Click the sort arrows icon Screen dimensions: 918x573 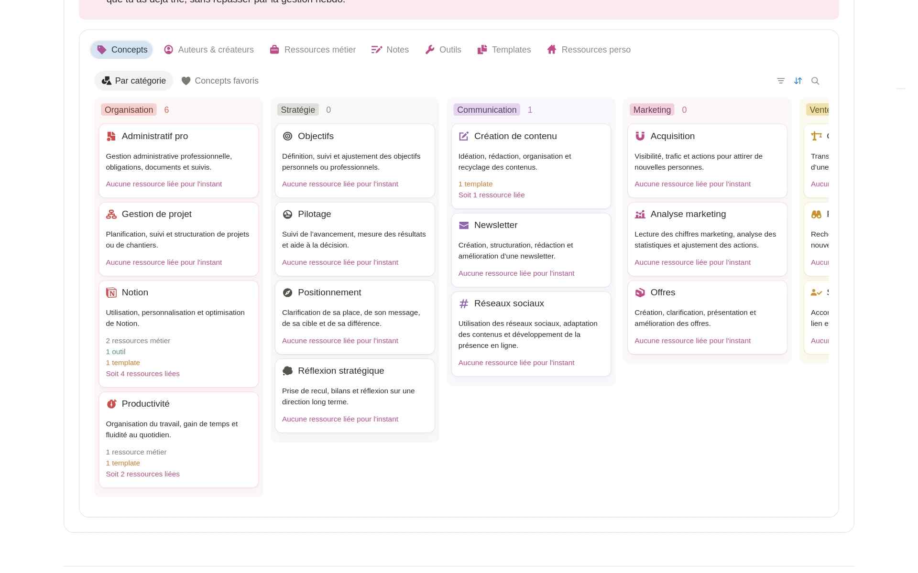pos(798,81)
